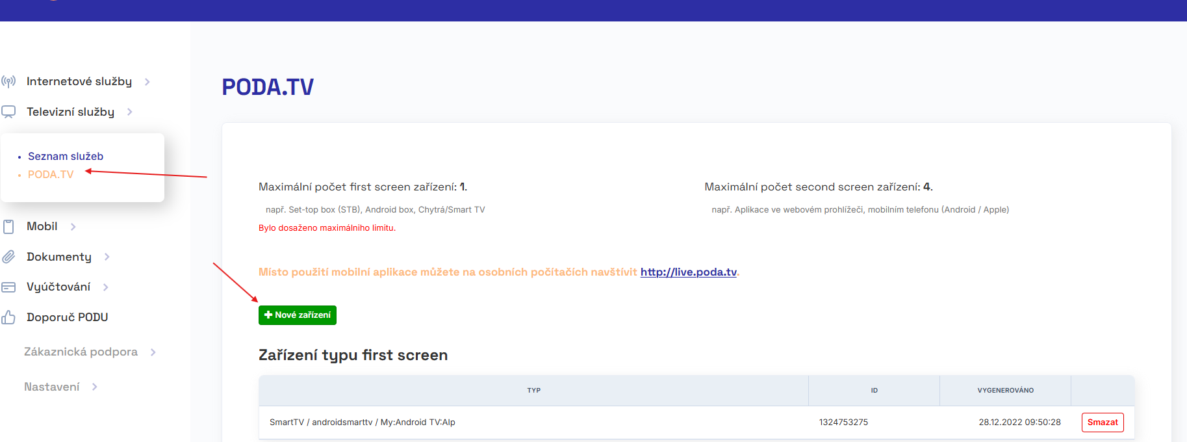Click the TYP column header
The width and height of the screenshot is (1187, 442).
tap(534, 391)
